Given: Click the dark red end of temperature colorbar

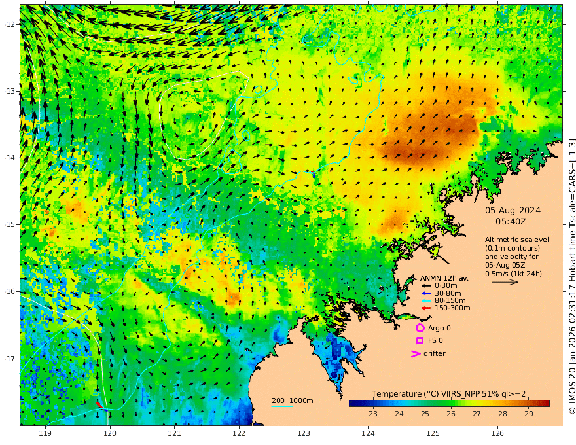Looking at the screenshot, I should tap(547, 404).
